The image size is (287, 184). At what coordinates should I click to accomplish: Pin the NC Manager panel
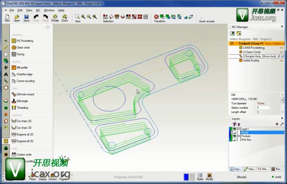click(282, 27)
